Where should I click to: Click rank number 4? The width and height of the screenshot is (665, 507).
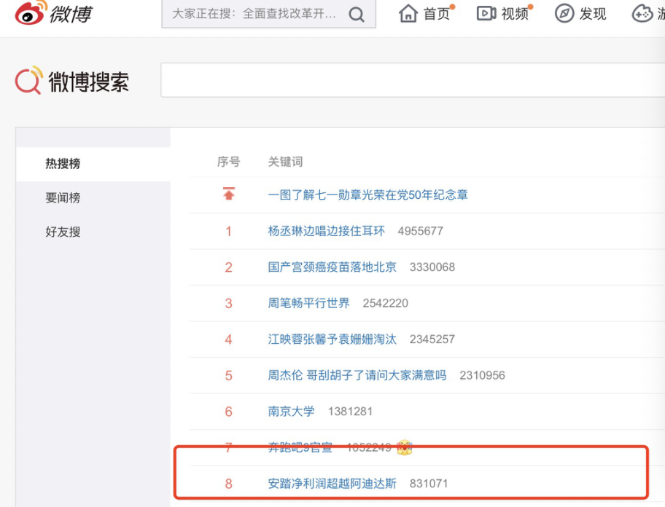(229, 339)
